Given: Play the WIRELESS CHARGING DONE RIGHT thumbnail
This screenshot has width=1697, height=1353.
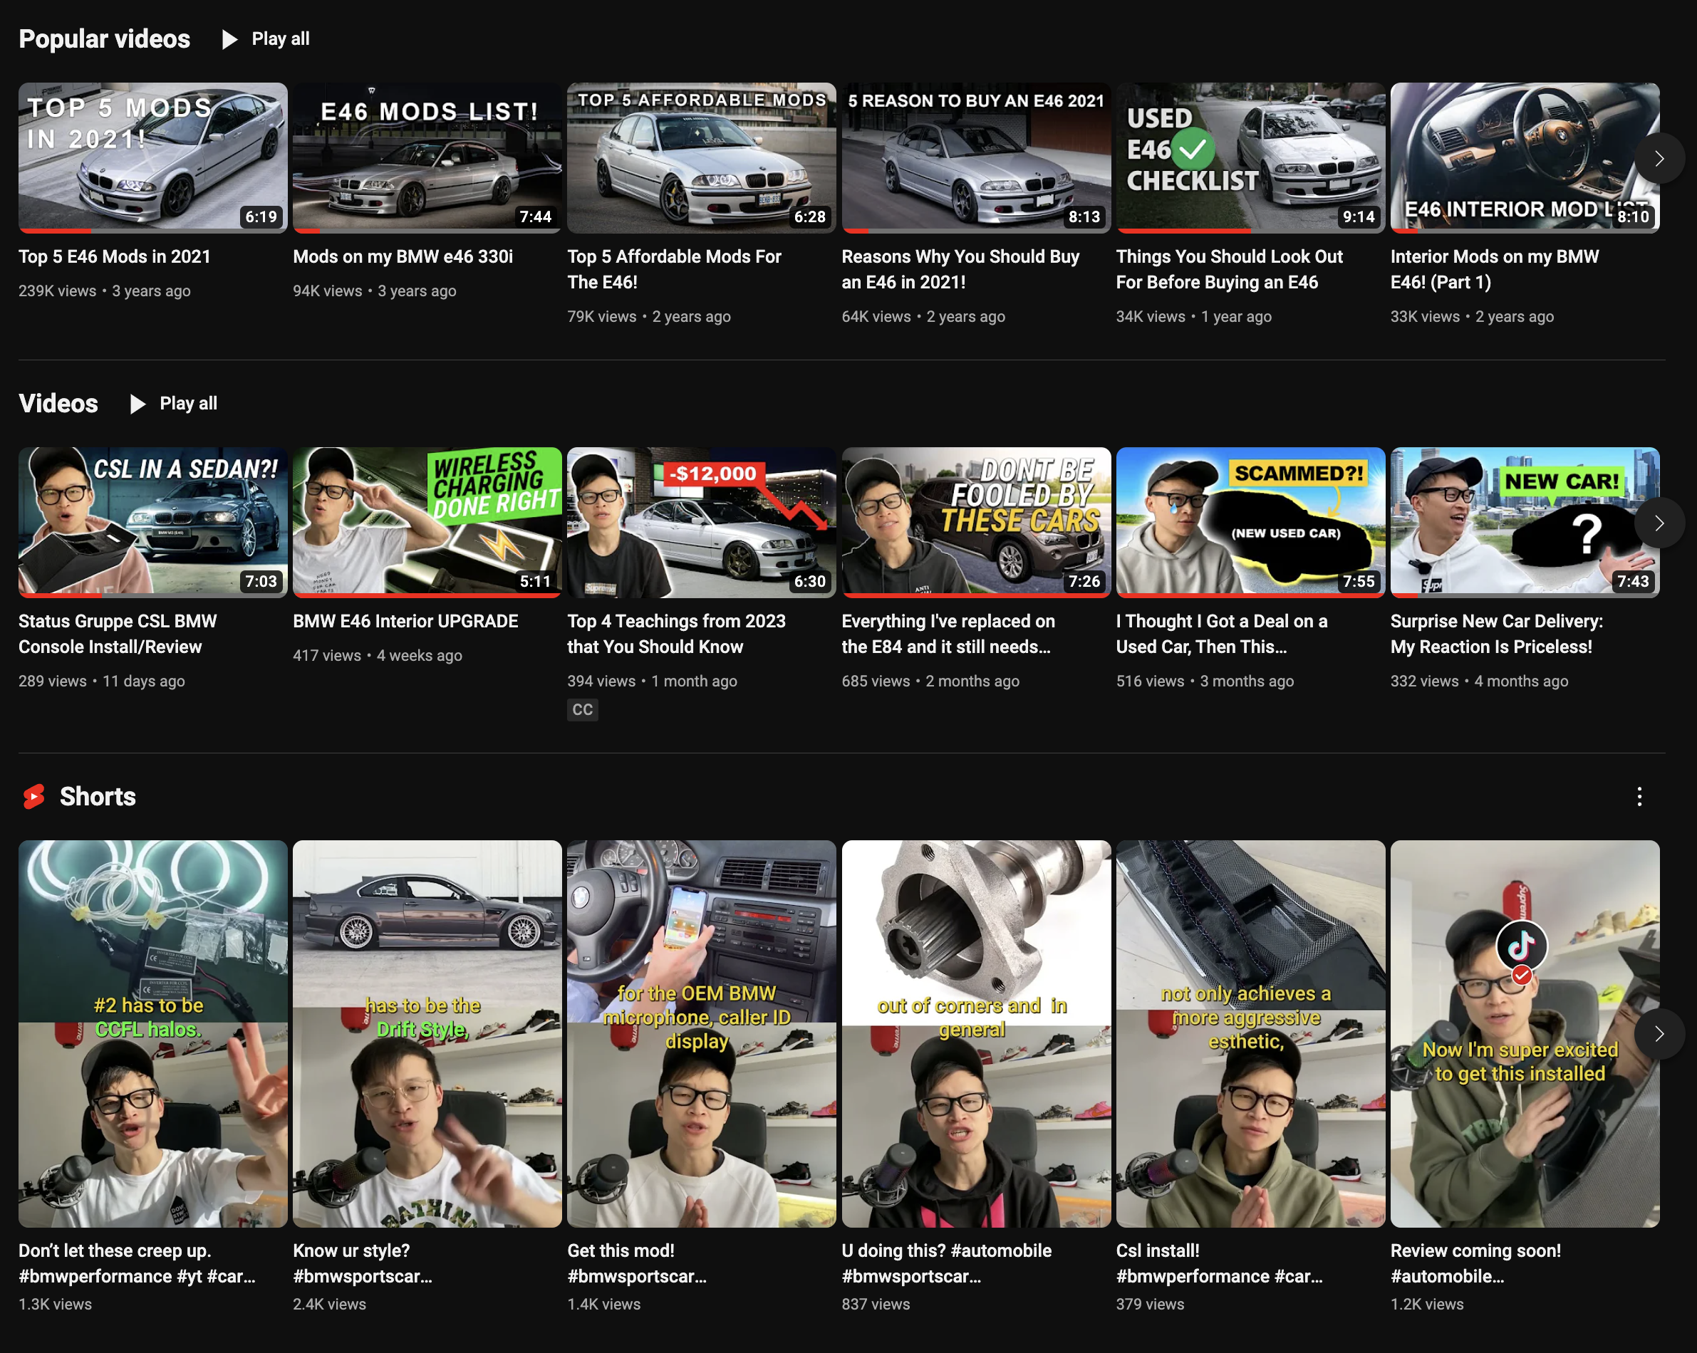Looking at the screenshot, I should [427, 522].
